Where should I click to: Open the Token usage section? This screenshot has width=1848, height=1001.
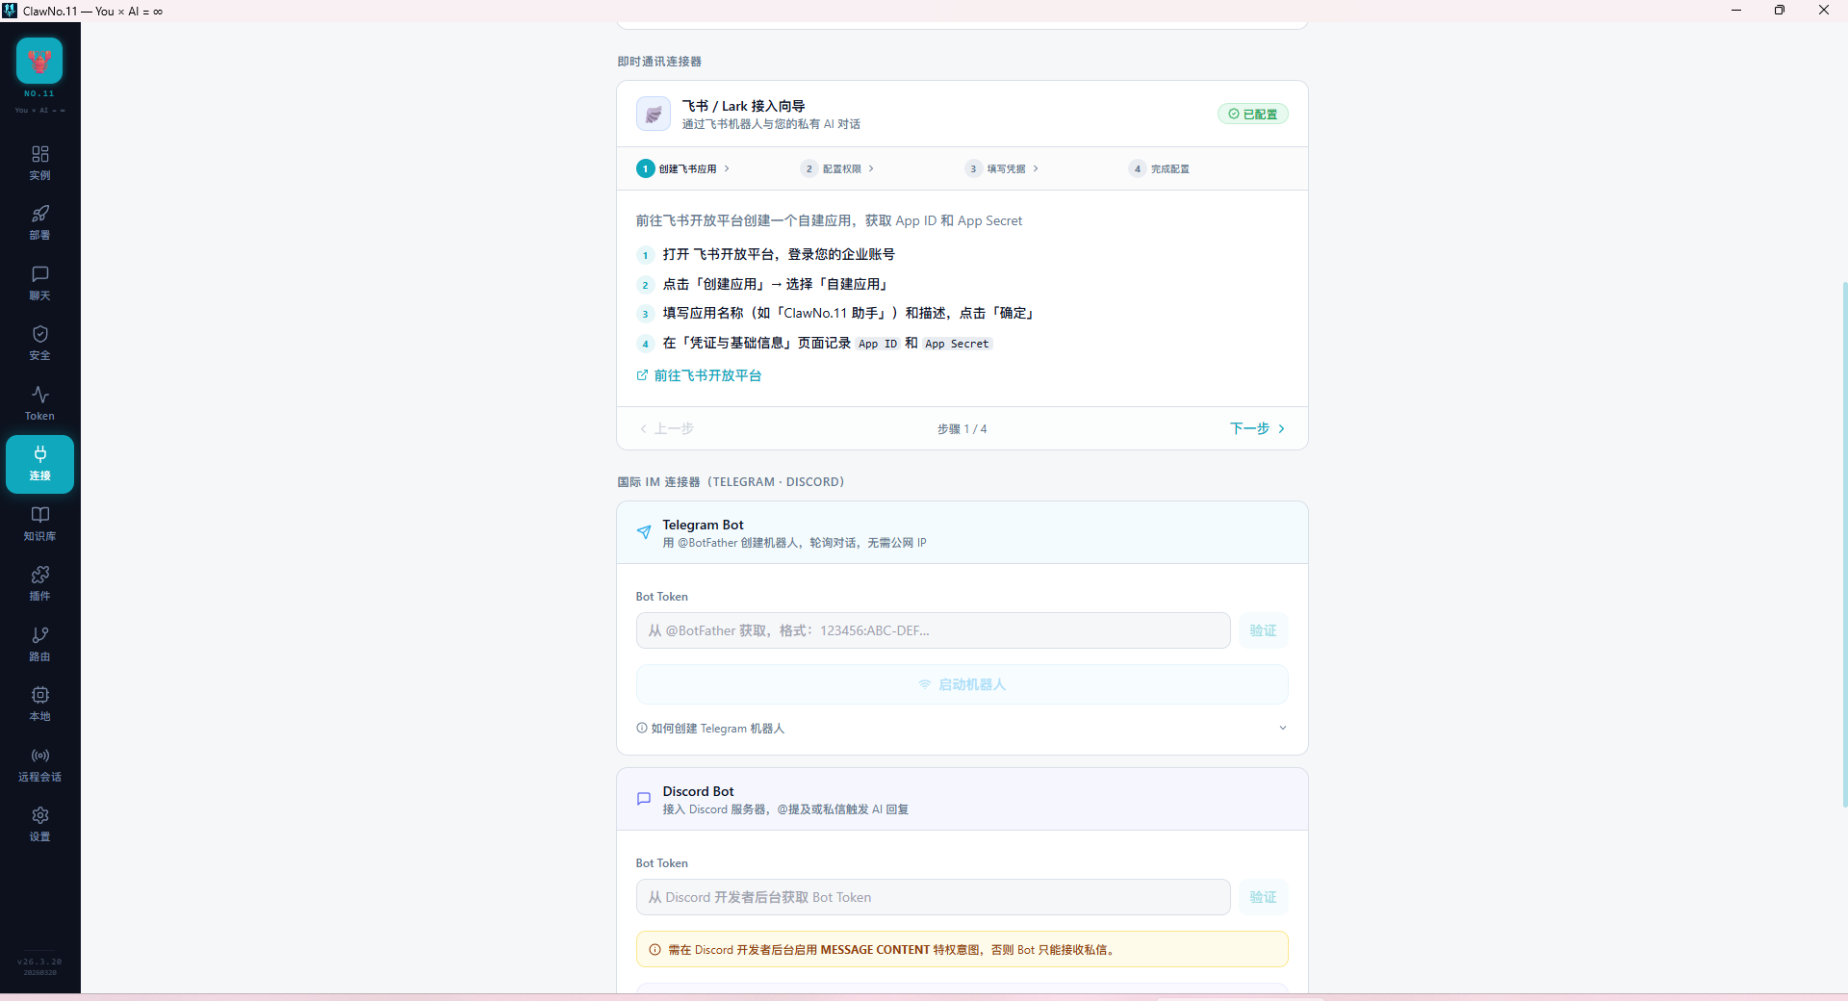pyautogui.click(x=39, y=403)
